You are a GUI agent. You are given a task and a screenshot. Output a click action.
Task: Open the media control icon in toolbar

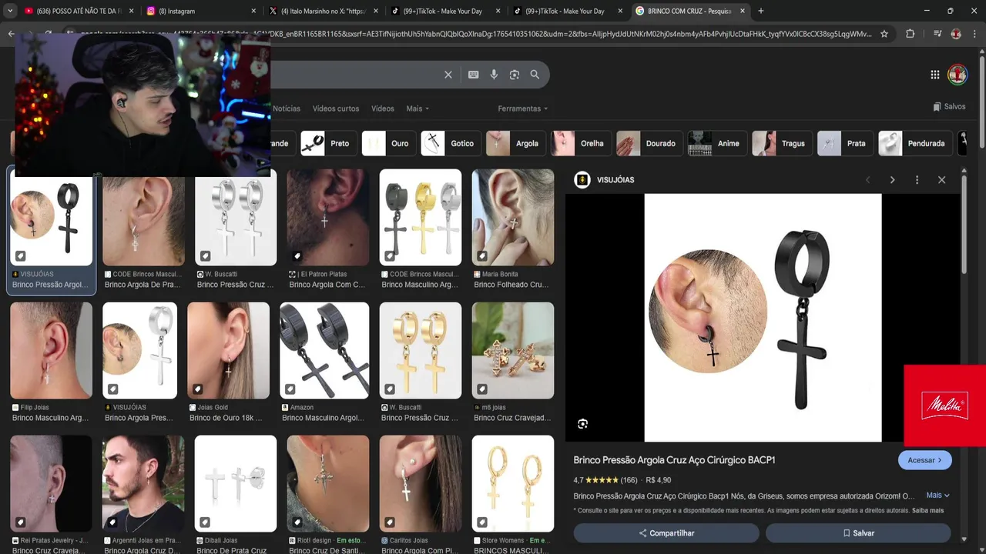[937, 34]
